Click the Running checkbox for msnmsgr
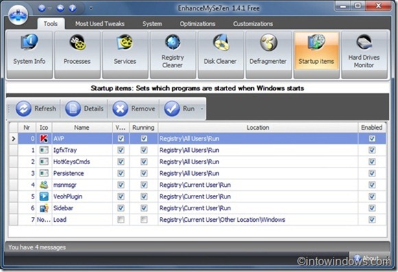The image size is (398, 272). point(144,185)
